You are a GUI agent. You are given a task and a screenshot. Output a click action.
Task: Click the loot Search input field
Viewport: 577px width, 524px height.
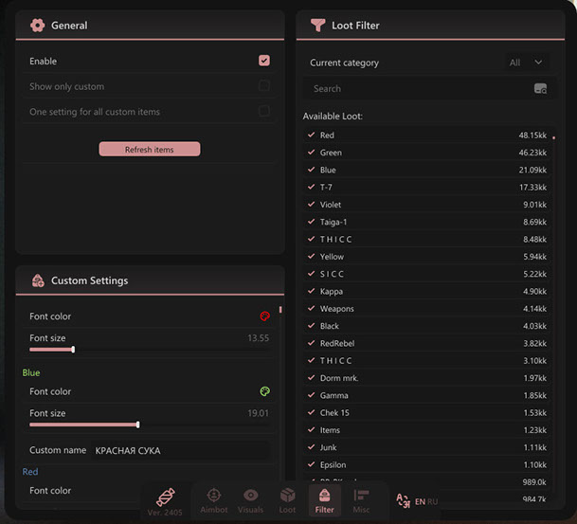(x=417, y=88)
